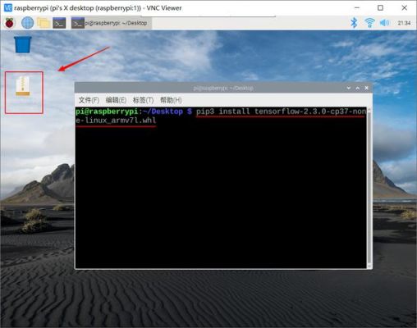The height and width of the screenshot is (328, 417).
Task: Switch to pi@raspberrypi ~/Desktop taskbar window button
Action: pos(111,24)
